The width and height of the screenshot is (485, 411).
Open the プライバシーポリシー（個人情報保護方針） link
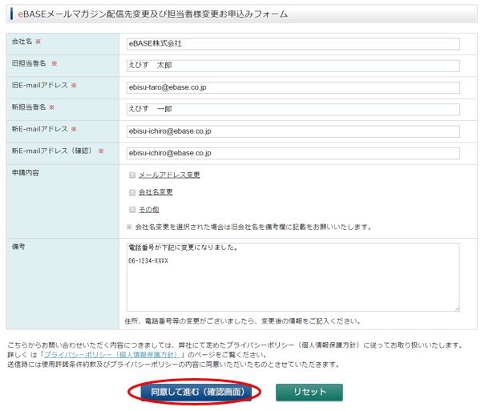pos(111,354)
